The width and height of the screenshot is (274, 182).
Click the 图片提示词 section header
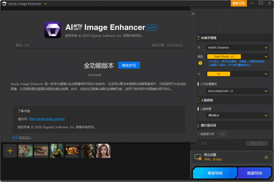click(208, 125)
